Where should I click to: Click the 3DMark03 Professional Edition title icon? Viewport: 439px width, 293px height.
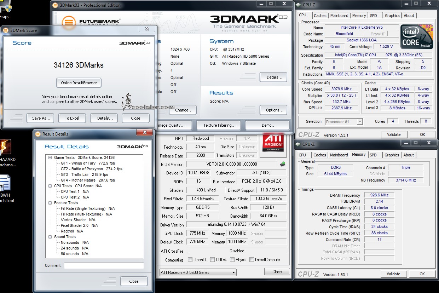pyautogui.click(x=55, y=5)
